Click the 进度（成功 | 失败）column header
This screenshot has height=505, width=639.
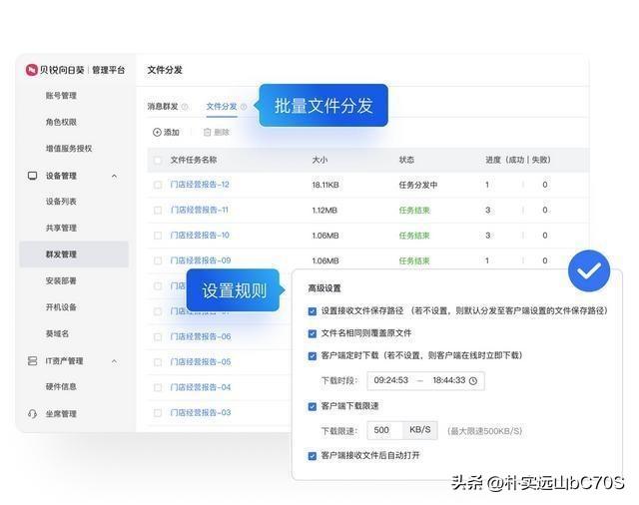pos(517,160)
